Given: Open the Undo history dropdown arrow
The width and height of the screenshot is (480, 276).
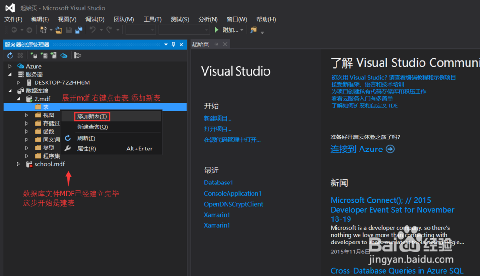Looking at the screenshot, I should click(x=101, y=30).
